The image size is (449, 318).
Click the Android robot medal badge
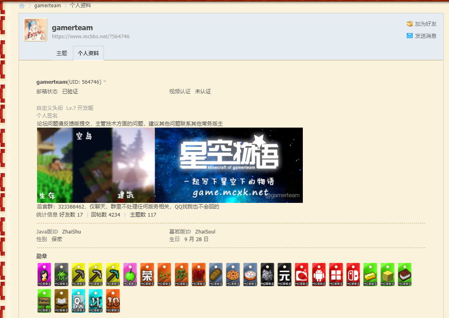[x=319, y=275]
